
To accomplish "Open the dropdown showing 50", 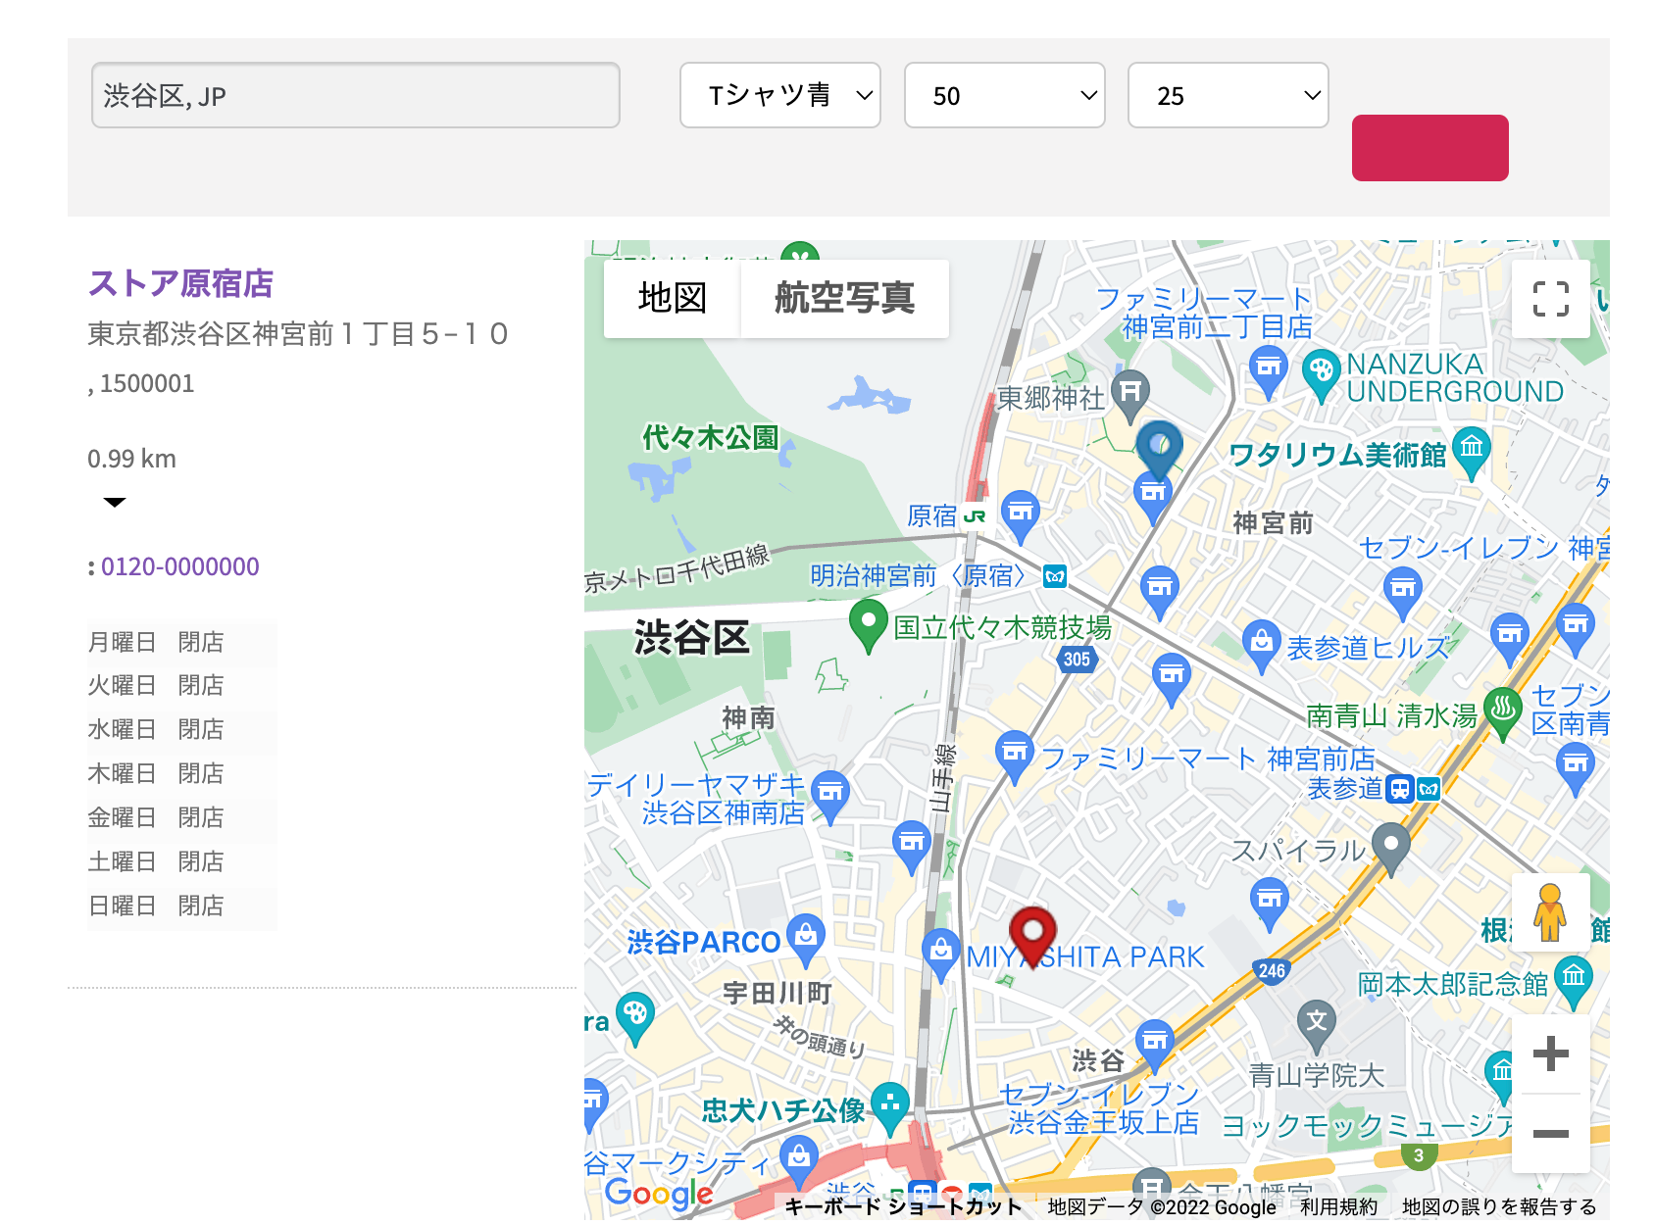I will 1005,95.
